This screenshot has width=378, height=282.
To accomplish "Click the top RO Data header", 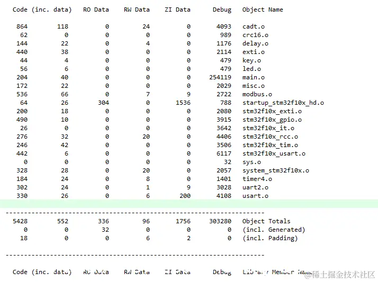I will click(96, 10).
